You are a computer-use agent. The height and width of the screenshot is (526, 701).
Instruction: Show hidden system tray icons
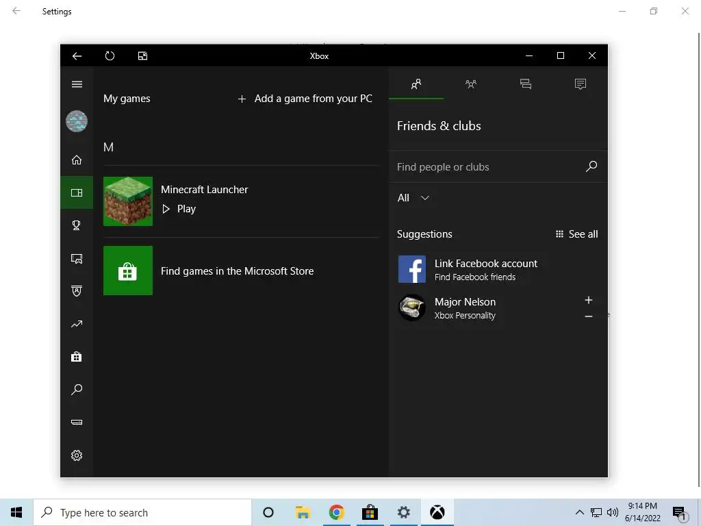(579, 512)
